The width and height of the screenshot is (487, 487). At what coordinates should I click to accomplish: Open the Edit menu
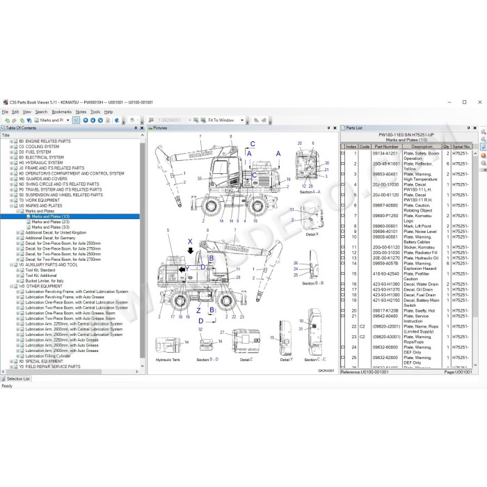pyautogui.click(x=15, y=112)
